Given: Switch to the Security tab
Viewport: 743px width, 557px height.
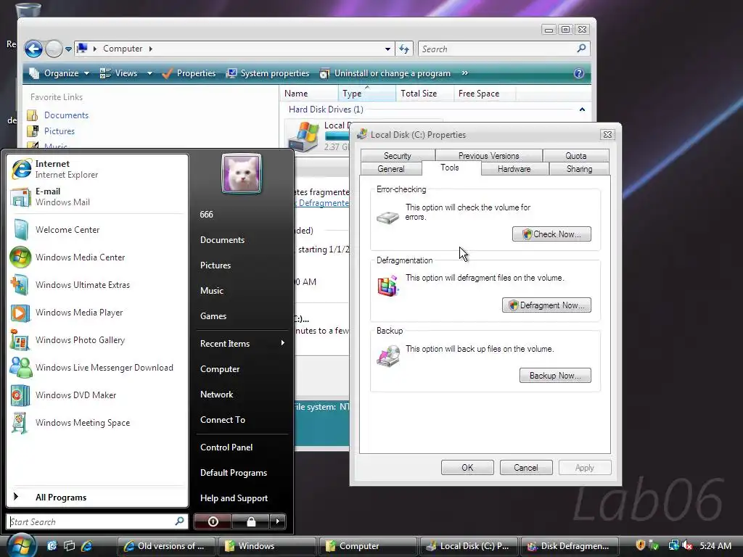Looking at the screenshot, I should tap(398, 155).
